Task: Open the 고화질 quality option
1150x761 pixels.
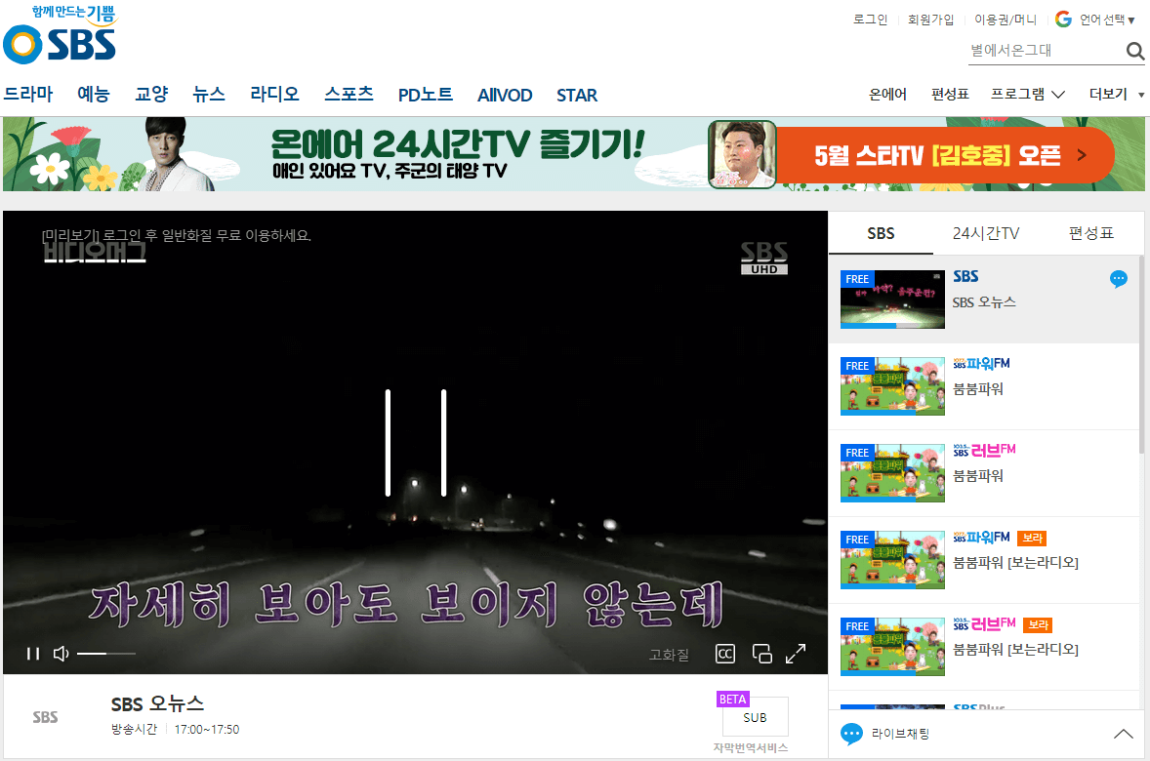Action: pyautogui.click(x=669, y=655)
